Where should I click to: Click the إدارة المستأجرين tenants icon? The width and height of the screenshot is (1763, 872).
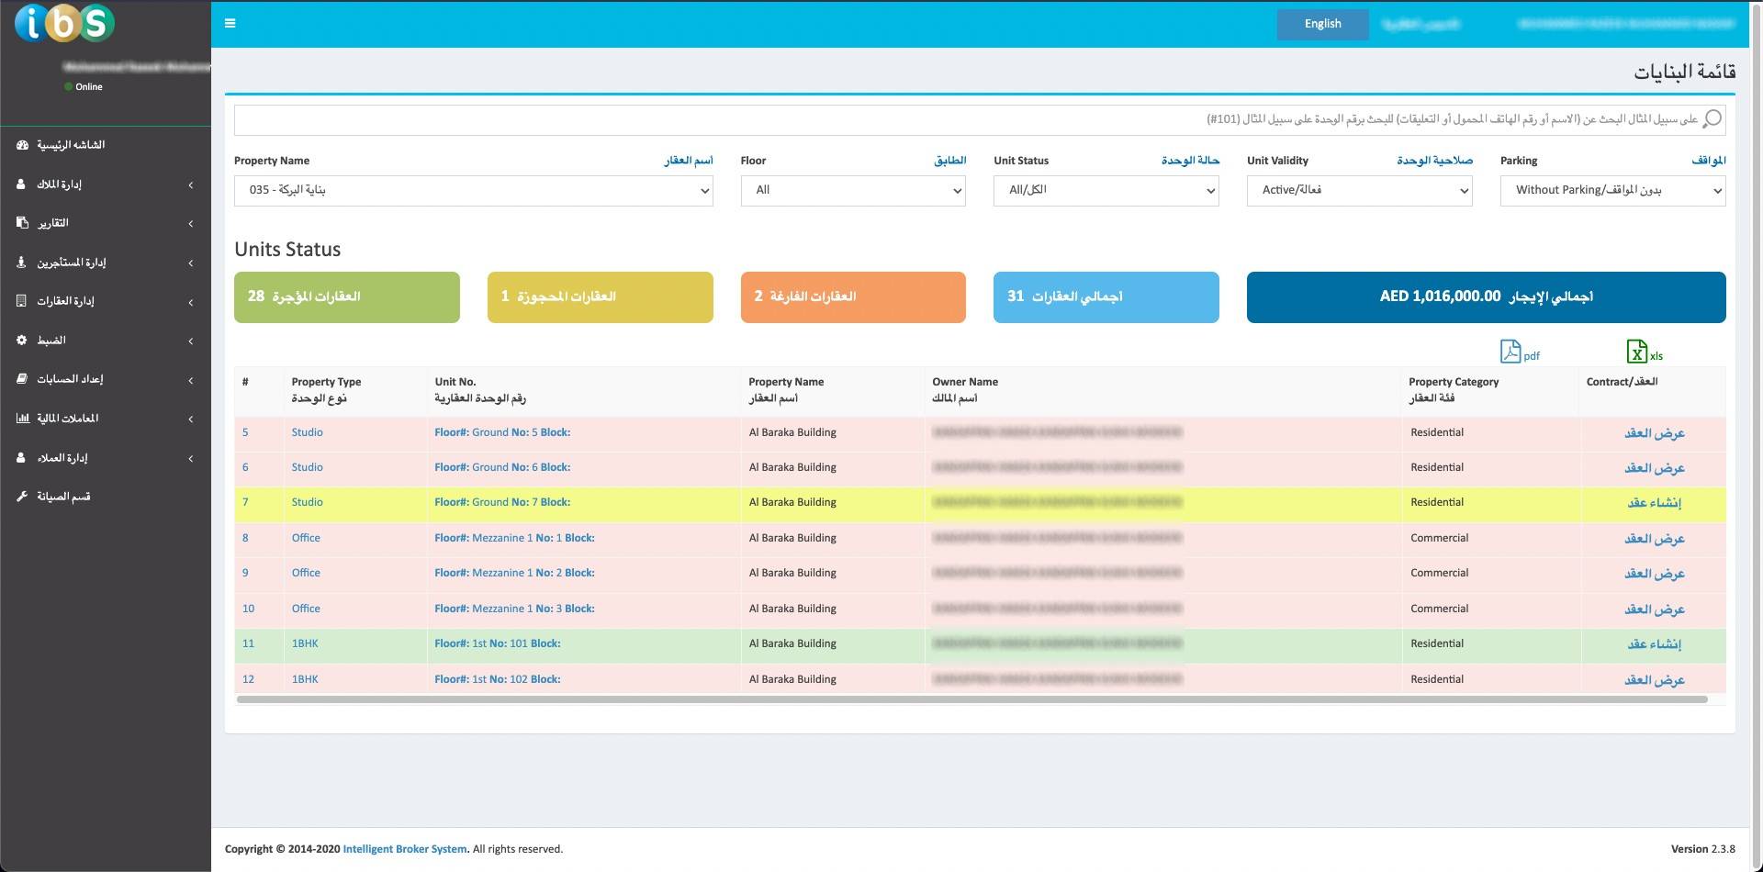pos(21,263)
